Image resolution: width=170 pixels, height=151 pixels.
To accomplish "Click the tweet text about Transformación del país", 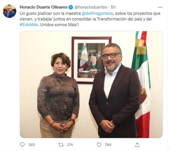I will coord(90,19).
